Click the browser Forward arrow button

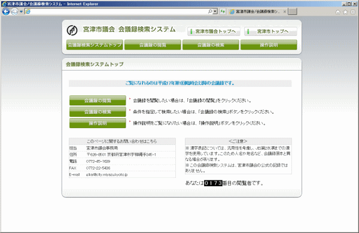pos(14,11)
